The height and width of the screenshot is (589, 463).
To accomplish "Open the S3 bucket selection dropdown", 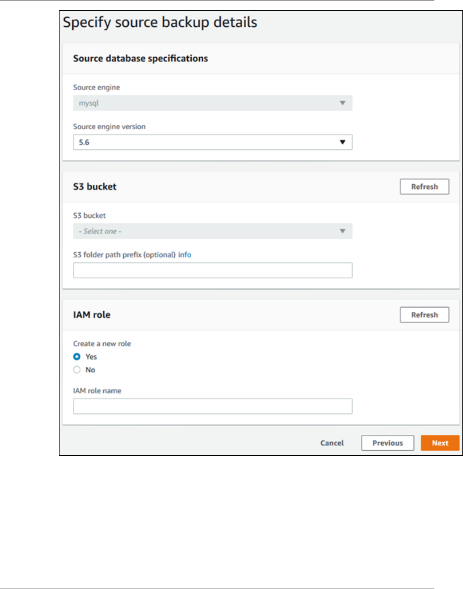I will coord(212,231).
